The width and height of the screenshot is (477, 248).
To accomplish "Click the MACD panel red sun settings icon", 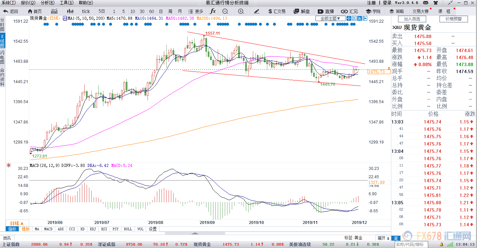I will click(x=8, y=165).
